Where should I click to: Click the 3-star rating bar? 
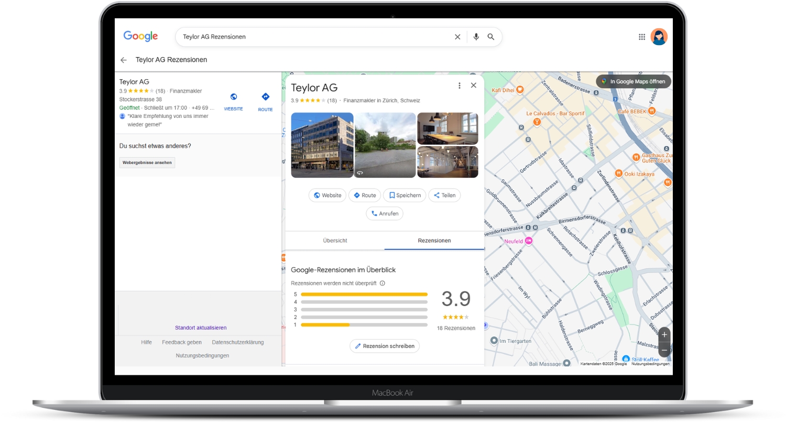(x=364, y=310)
